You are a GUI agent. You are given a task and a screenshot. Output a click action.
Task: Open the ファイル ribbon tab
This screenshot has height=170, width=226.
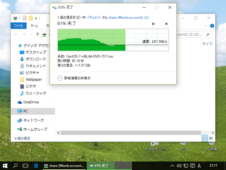pos(18,26)
